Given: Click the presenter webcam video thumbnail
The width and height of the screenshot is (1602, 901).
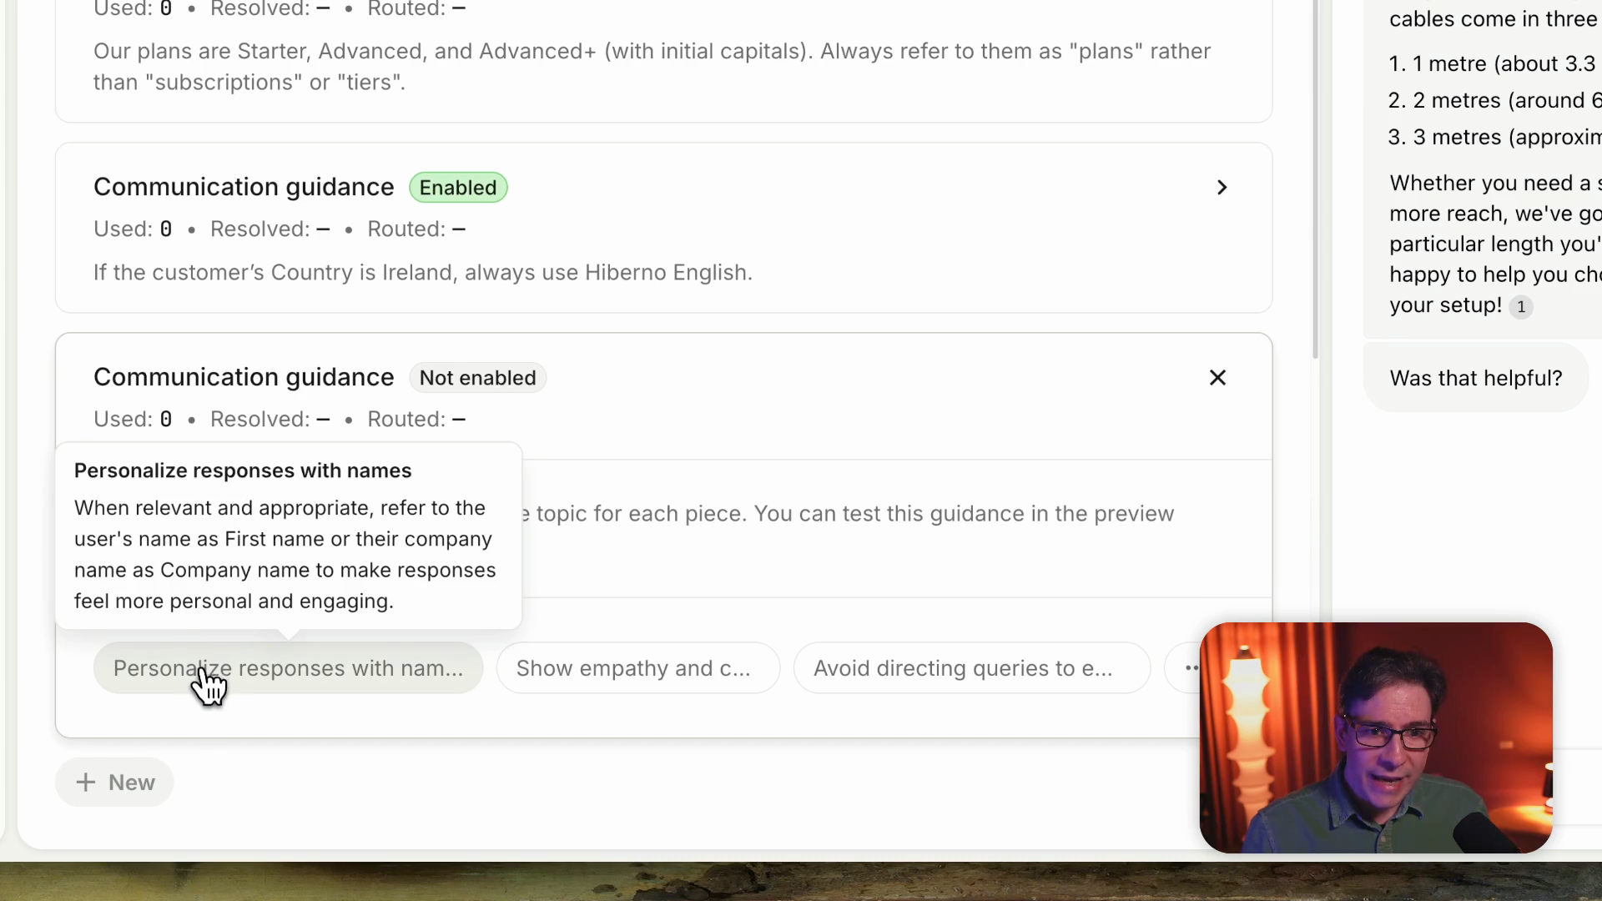Looking at the screenshot, I should pos(1376,737).
